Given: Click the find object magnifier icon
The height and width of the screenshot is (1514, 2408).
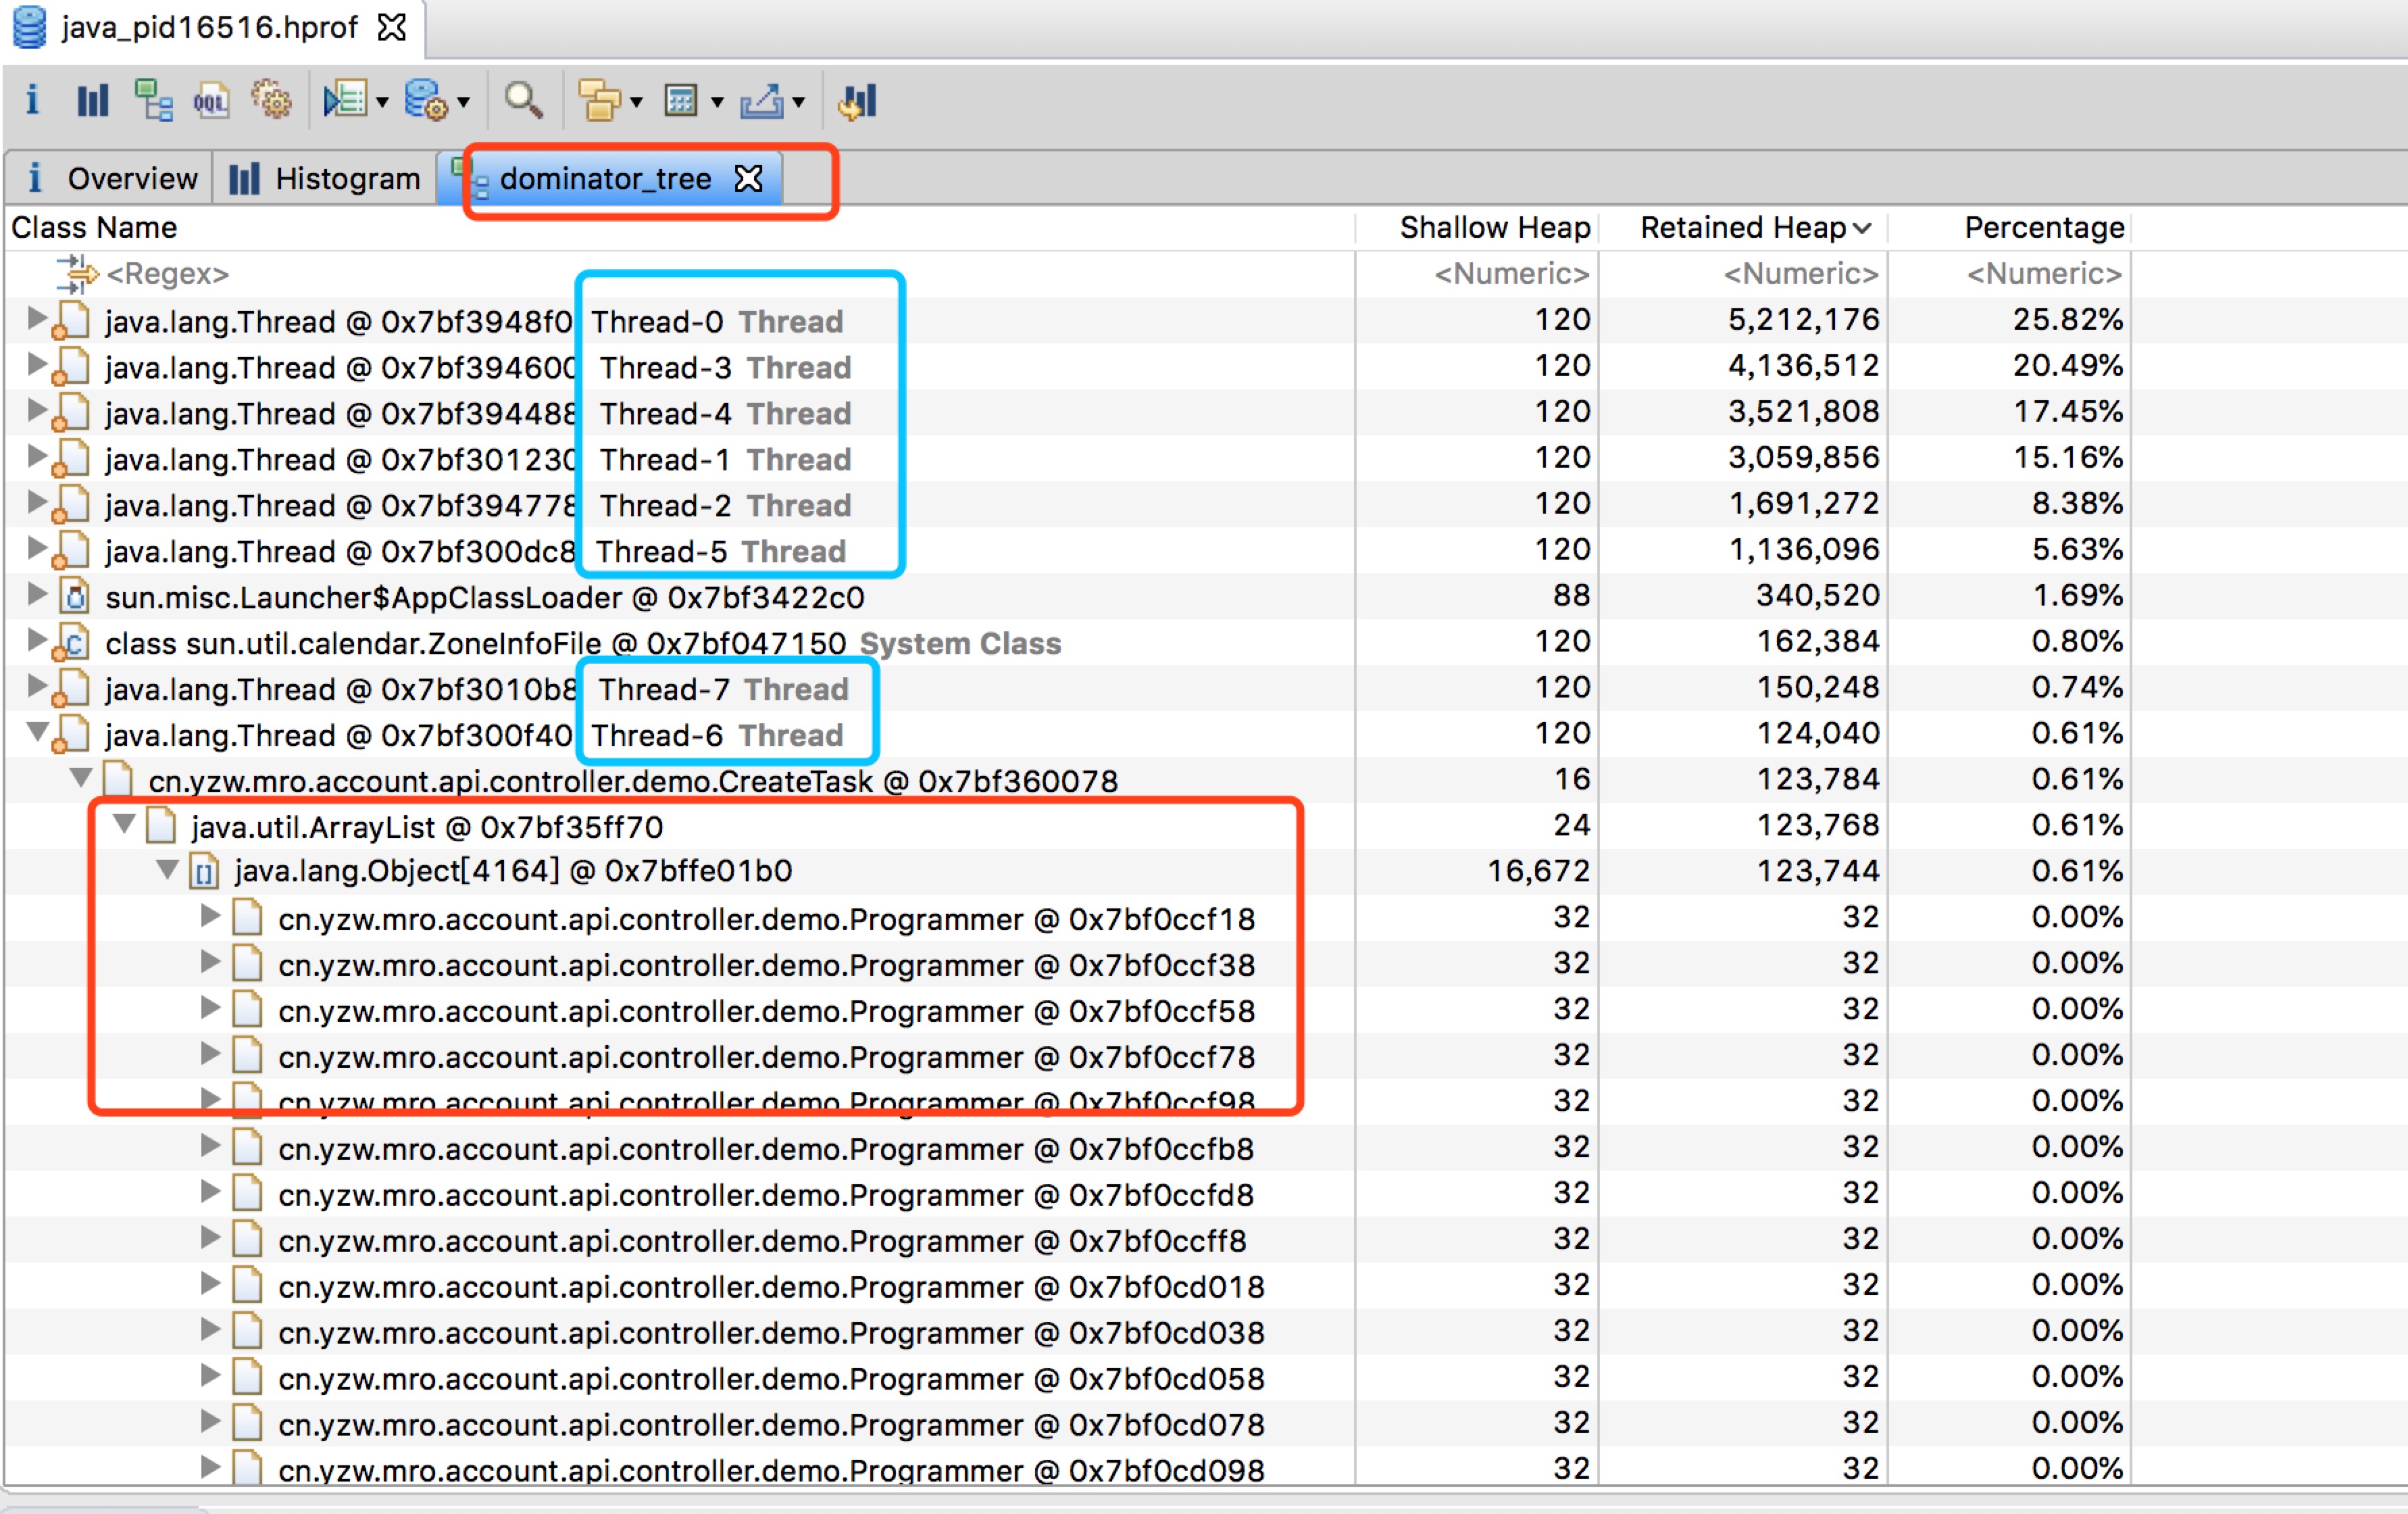Looking at the screenshot, I should click(524, 101).
